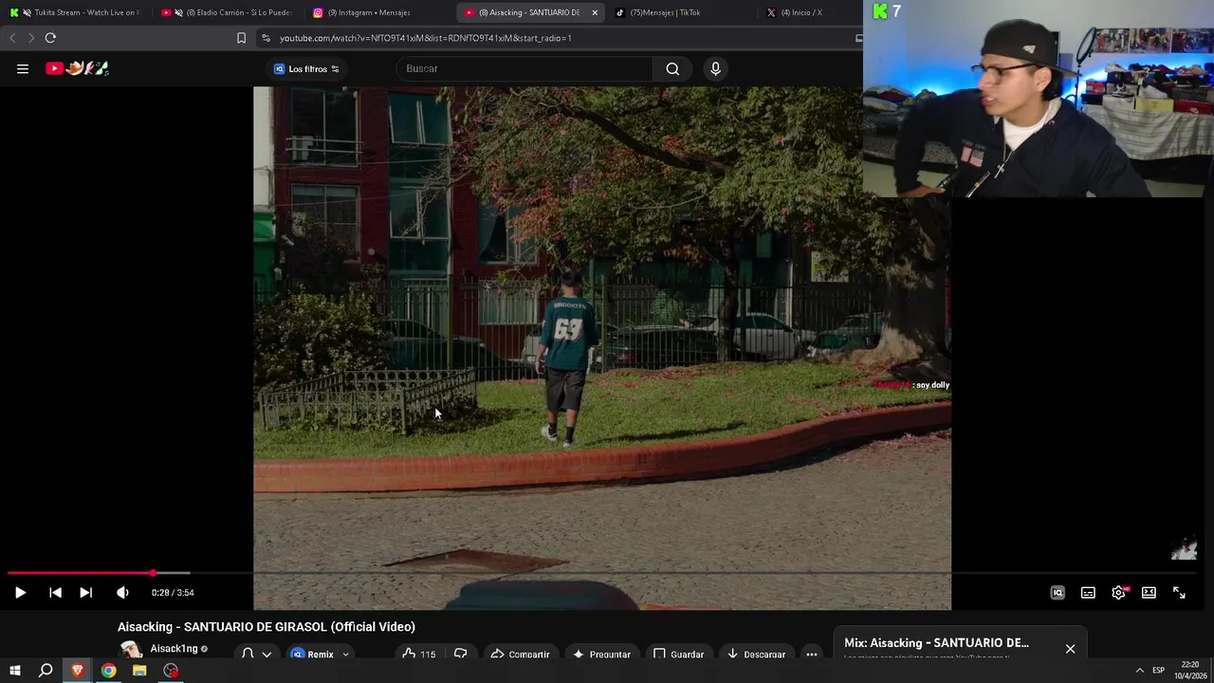Expand the Los filtros dropdown

(x=307, y=68)
